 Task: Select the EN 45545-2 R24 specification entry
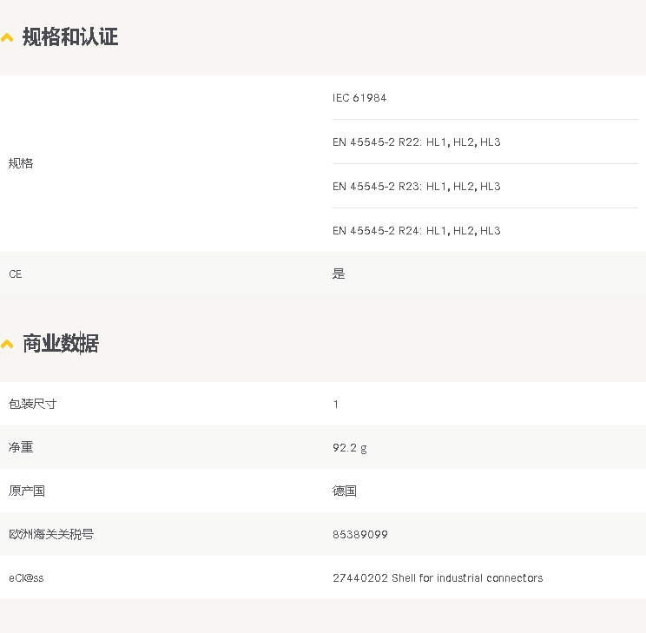pyautogui.click(x=417, y=231)
